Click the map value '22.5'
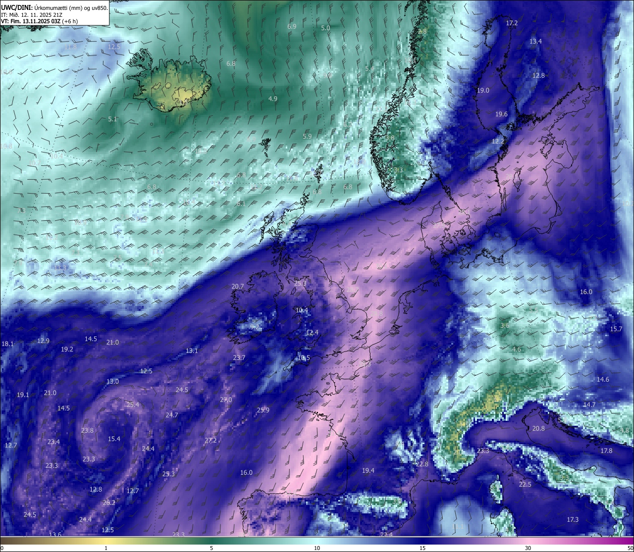 click(525, 485)
